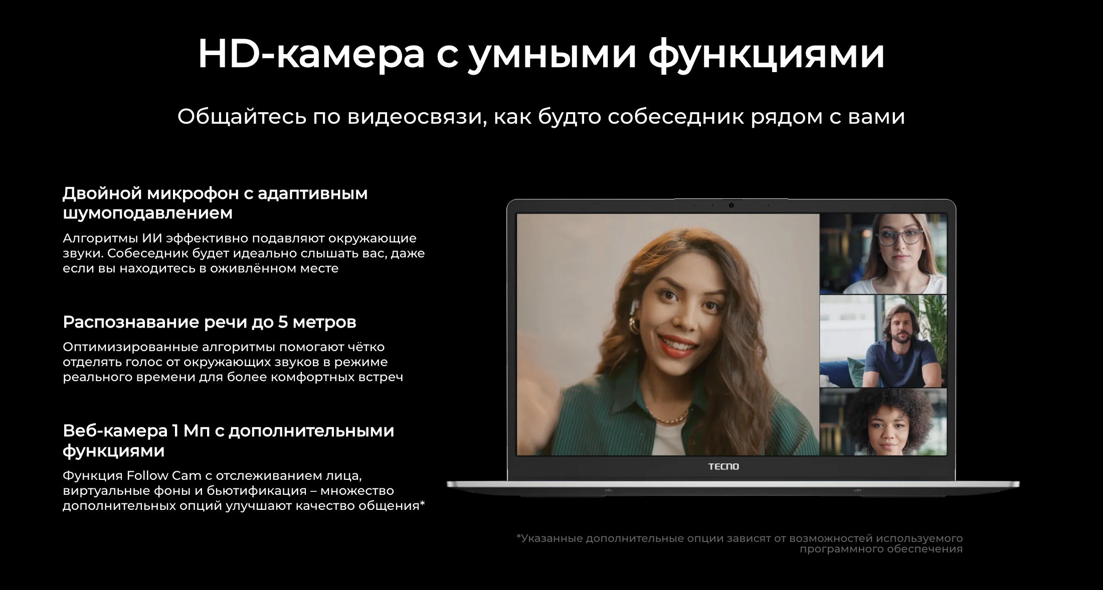This screenshot has height=590, width=1103.
Task: Click the paragraph starting 'Оптимизированные алгоритмы помогают чётко'
Action: [x=233, y=362]
